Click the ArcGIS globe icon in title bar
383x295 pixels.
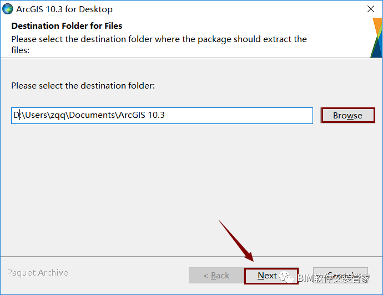click(8, 9)
